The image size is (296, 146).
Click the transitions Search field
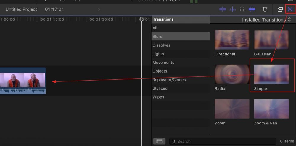pyautogui.click(x=223, y=141)
